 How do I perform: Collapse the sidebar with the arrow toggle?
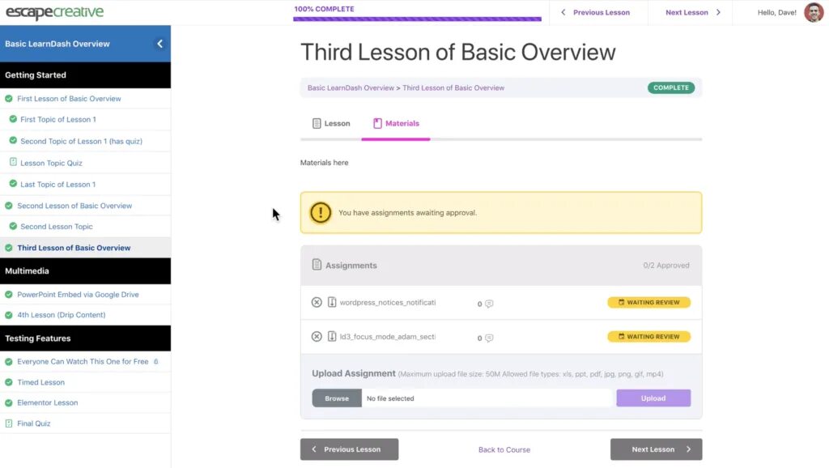[159, 44]
